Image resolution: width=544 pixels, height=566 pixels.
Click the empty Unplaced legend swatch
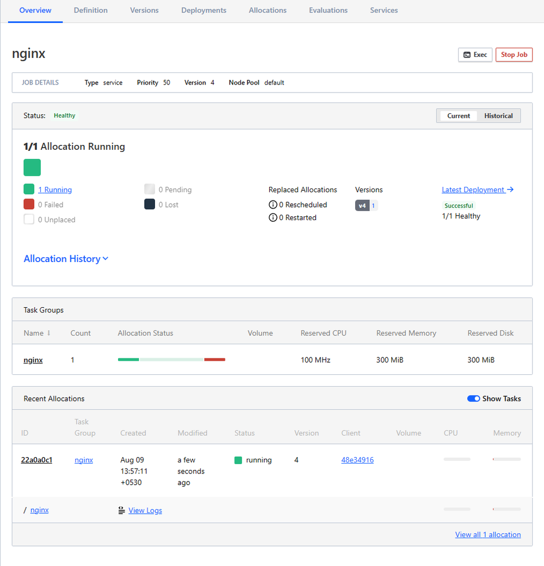(29, 220)
